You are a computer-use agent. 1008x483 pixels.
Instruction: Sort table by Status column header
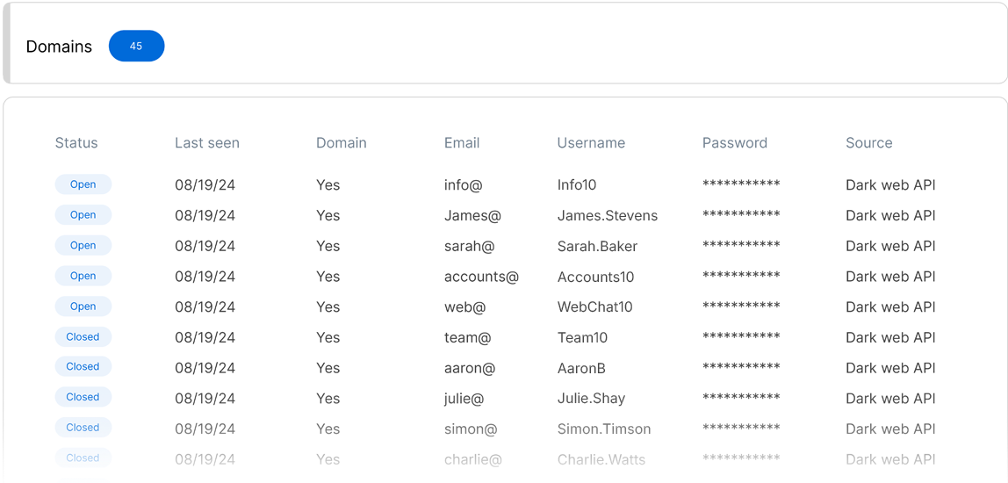pyautogui.click(x=76, y=143)
